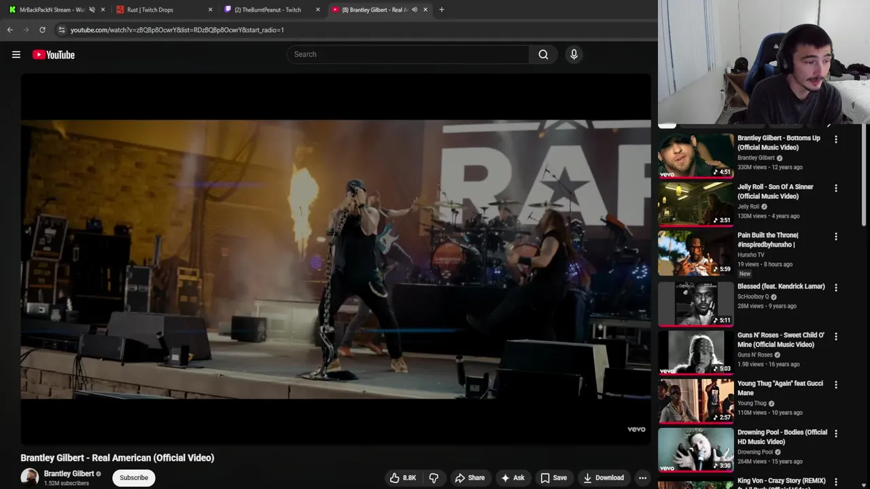Open Brantley Gilbert - Bottoms Up title
870x489 pixels.
[779, 143]
